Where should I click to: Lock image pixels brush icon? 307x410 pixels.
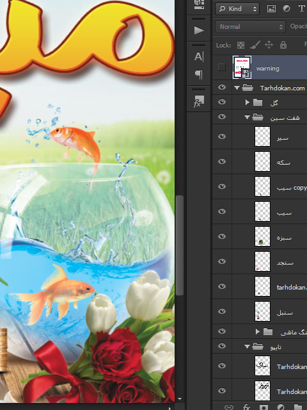point(255,45)
